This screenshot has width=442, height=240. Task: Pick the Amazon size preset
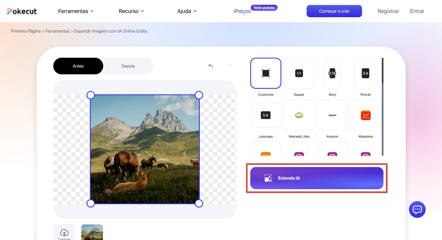tap(332, 115)
